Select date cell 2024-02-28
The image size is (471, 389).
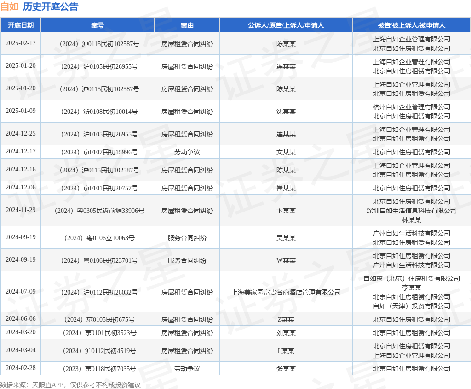[20, 368]
